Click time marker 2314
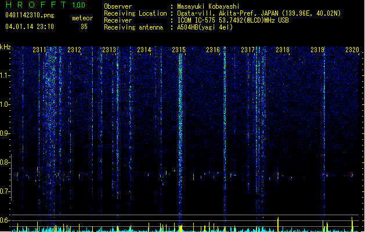Image resolution: width=365 pixels, height=232 pixels. click(144, 49)
